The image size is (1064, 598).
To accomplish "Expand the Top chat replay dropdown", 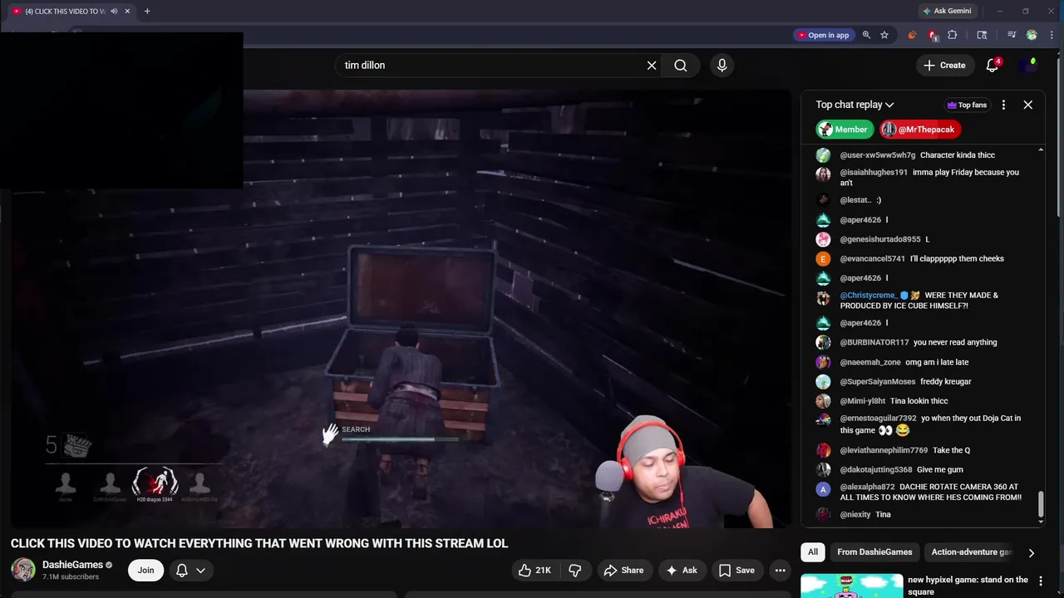I will coord(855,105).
